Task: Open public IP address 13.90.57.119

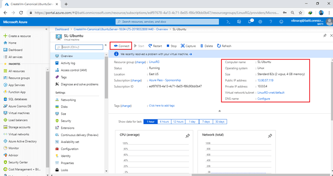Action: (265, 80)
